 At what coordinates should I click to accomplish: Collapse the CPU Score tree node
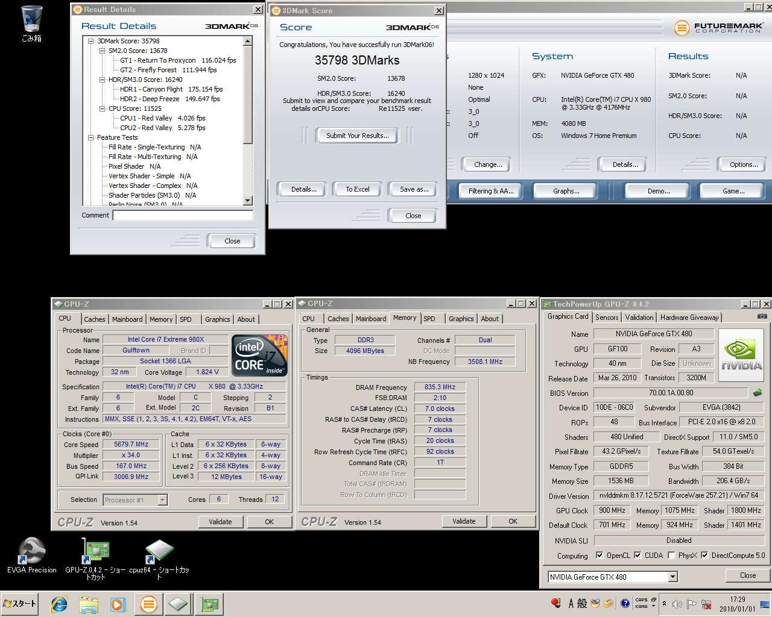[x=102, y=108]
